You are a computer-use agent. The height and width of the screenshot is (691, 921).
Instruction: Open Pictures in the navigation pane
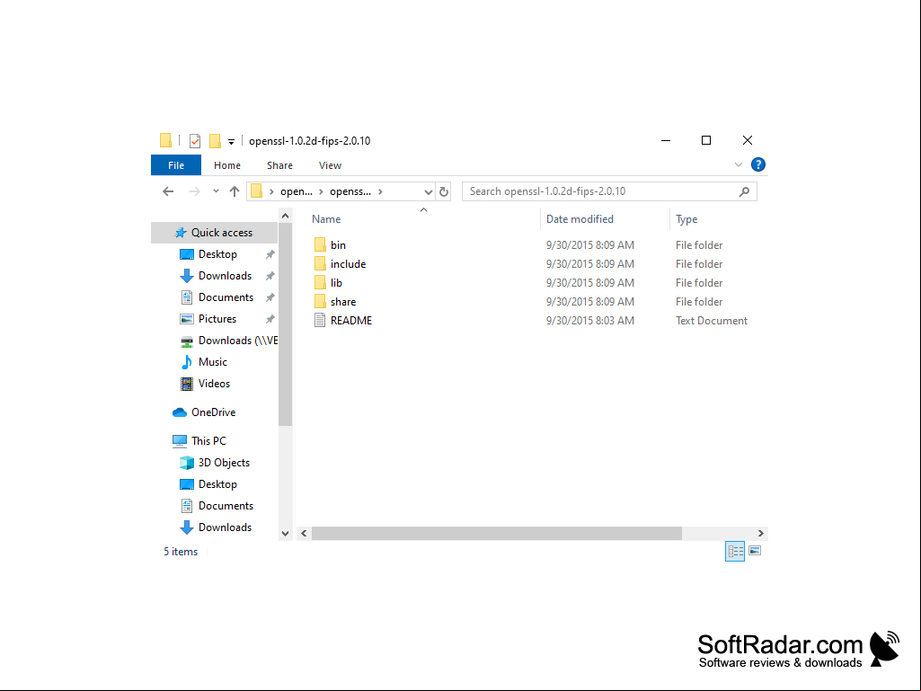[x=217, y=318]
